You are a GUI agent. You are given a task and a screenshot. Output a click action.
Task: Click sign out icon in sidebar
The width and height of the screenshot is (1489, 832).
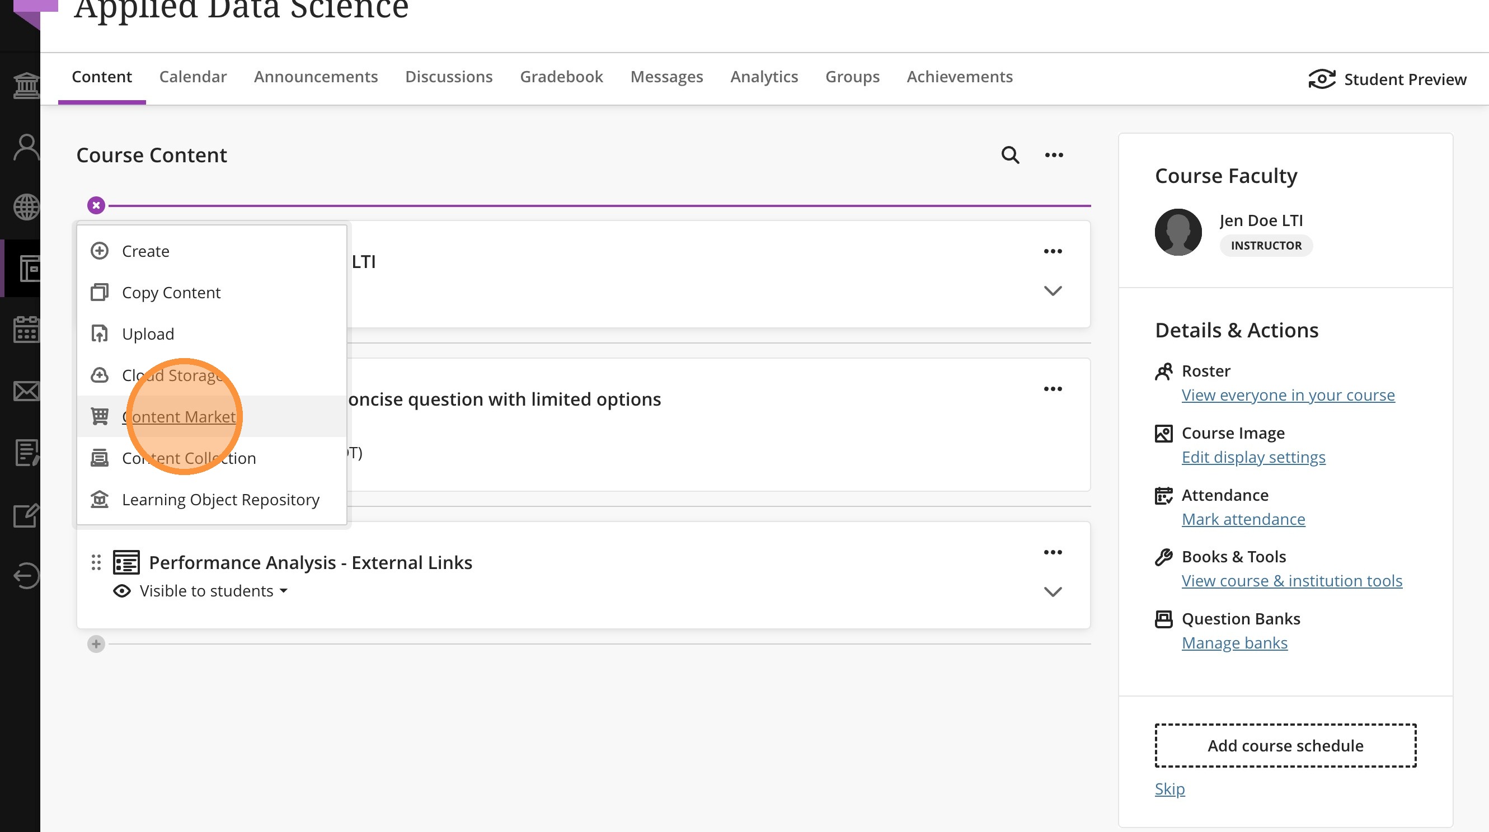27,576
